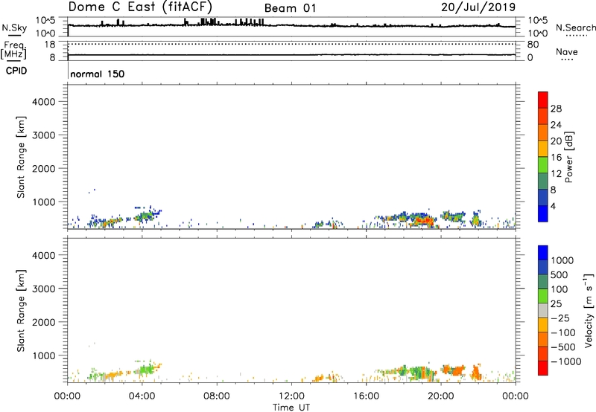Click the '80' Nave axis tick label
This screenshot has width=596, height=412.
533,45
